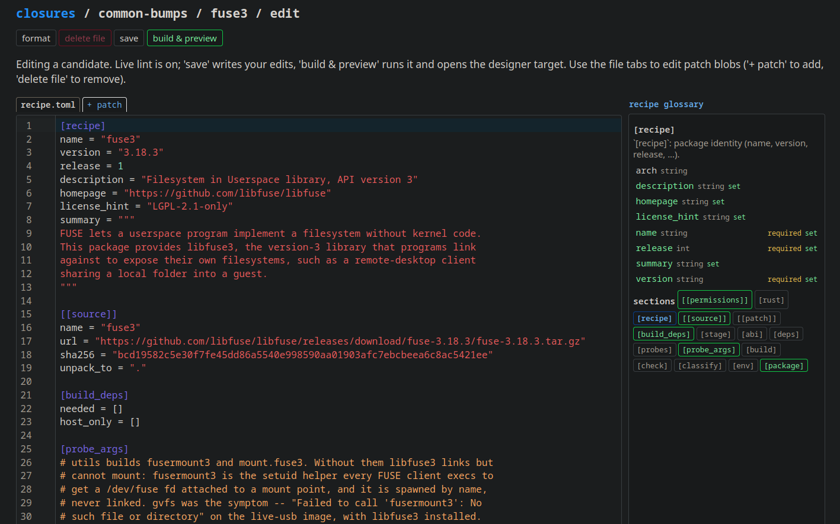Viewport: 840px width, 524px height.
Task: Click license_hint in the recipe glossary
Action: (667, 217)
